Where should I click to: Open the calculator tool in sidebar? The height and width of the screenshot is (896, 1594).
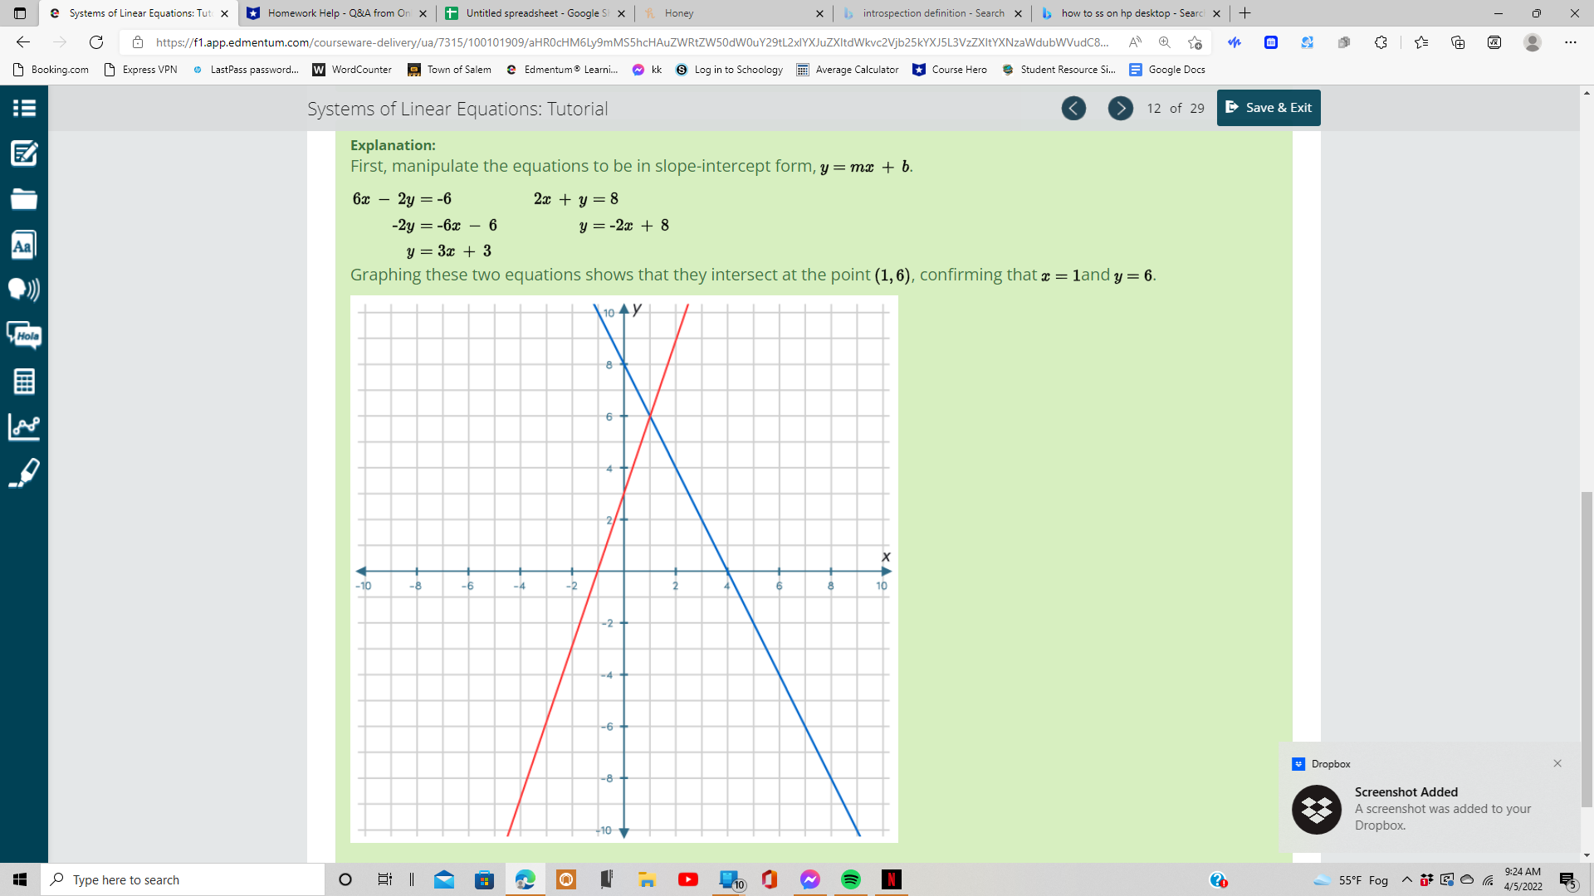(x=24, y=382)
